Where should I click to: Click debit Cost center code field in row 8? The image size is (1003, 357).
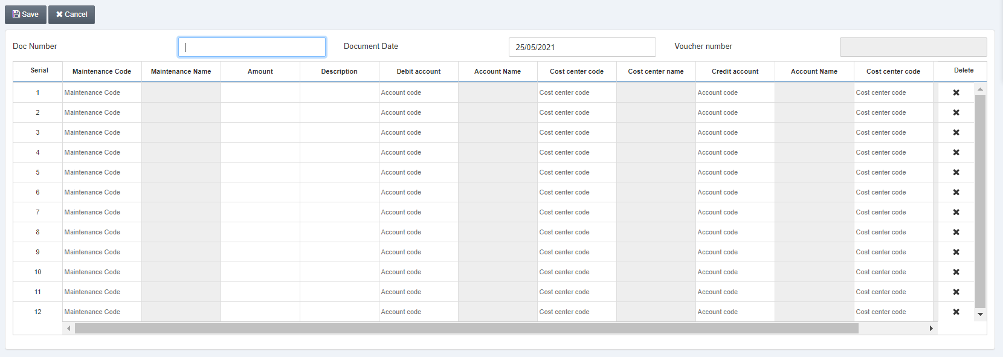pos(577,232)
